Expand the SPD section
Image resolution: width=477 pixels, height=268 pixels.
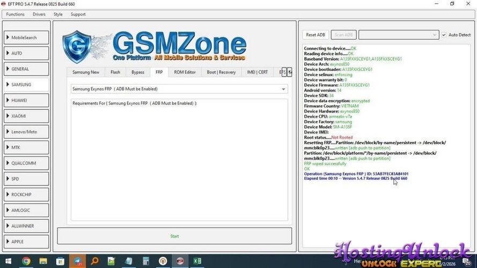pos(26,179)
